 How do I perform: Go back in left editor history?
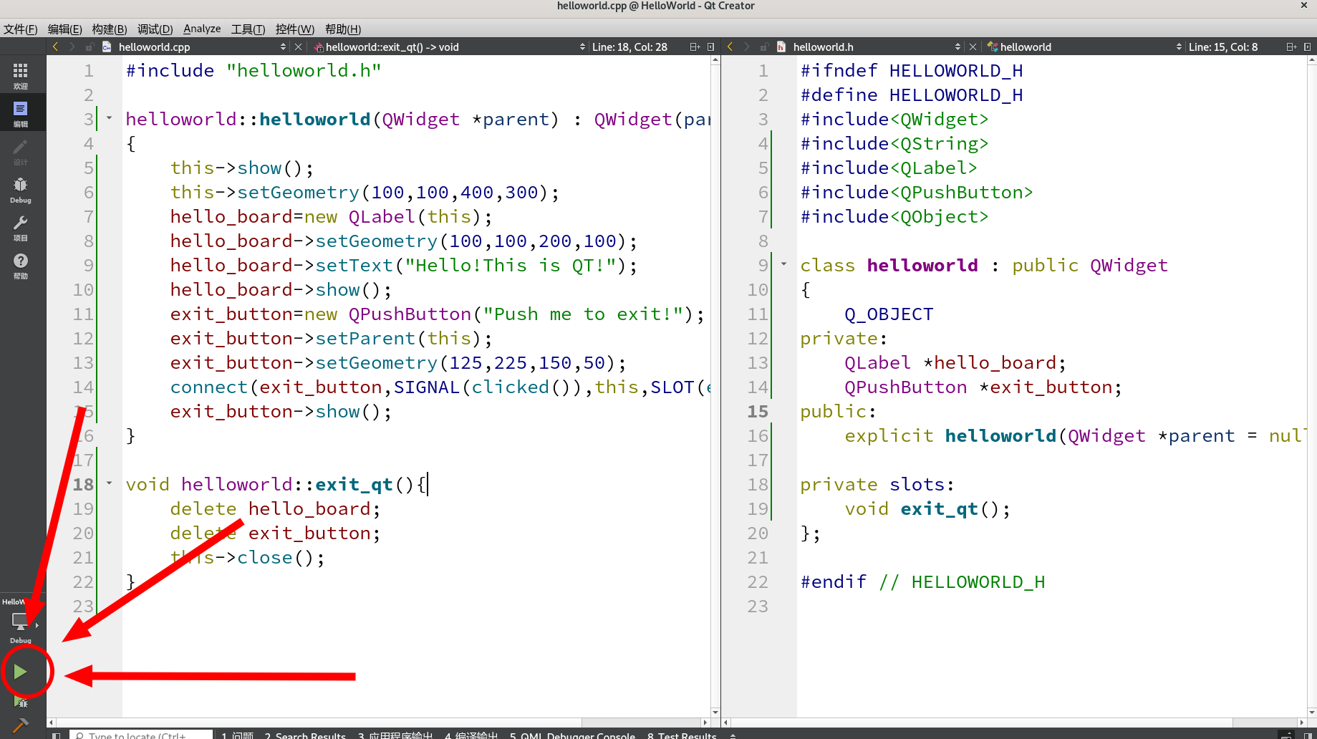point(55,47)
